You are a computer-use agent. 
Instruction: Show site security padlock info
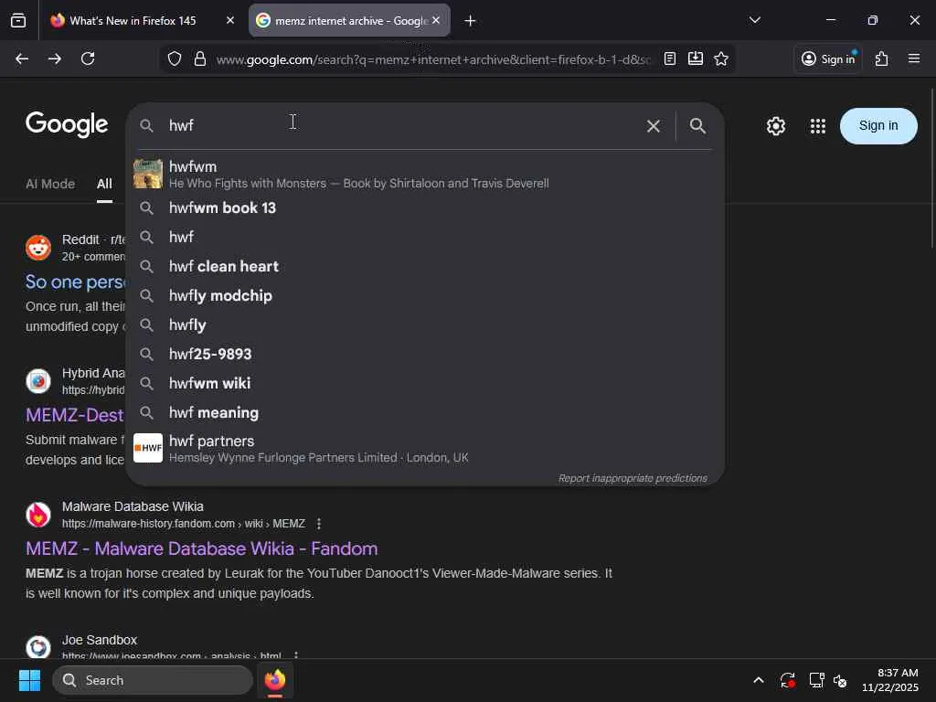[200, 58]
